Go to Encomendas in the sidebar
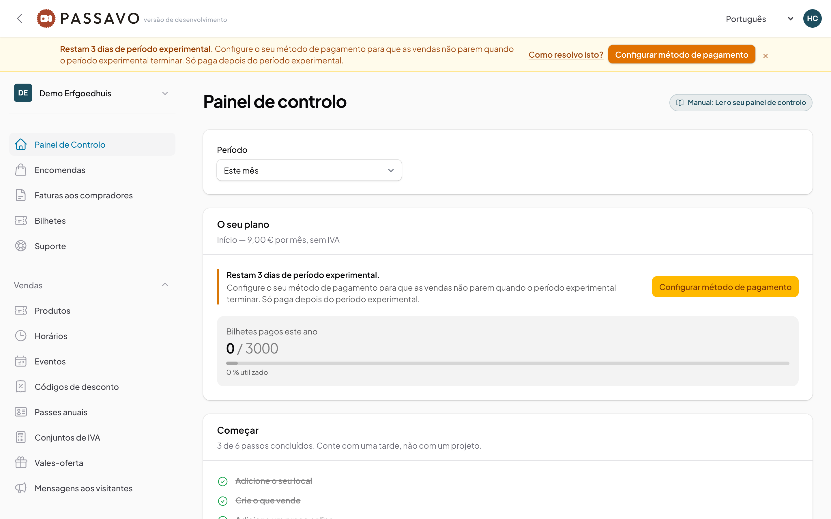The width and height of the screenshot is (831, 519). [x=92, y=170]
